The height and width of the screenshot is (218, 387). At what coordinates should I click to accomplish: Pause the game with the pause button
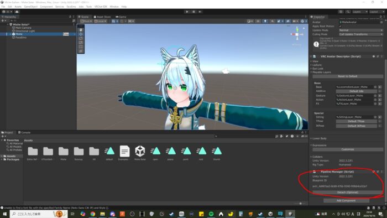193,12
